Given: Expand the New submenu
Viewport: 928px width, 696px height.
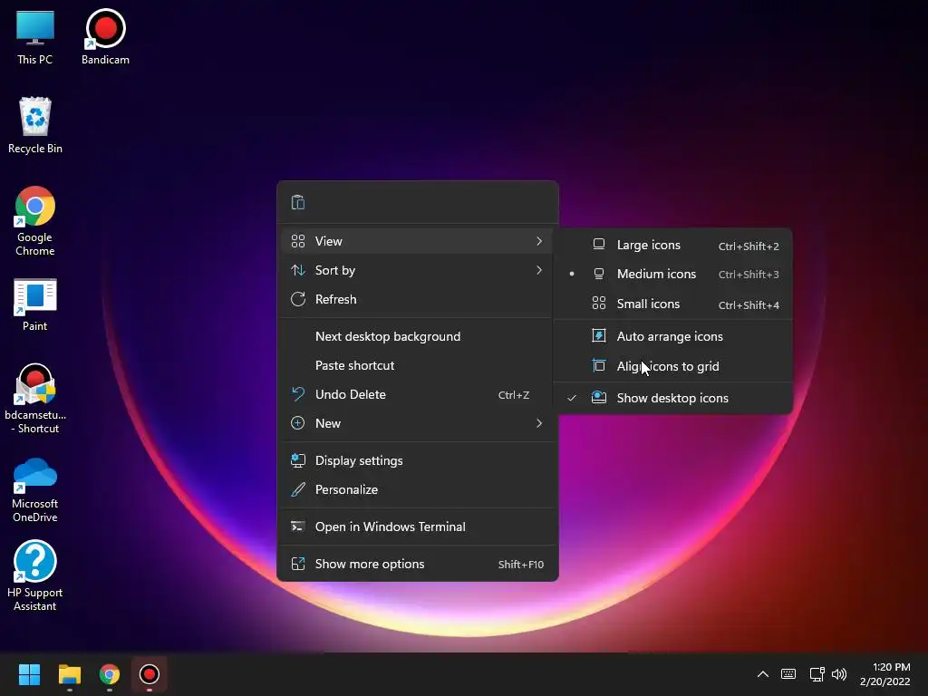Looking at the screenshot, I should pos(417,423).
